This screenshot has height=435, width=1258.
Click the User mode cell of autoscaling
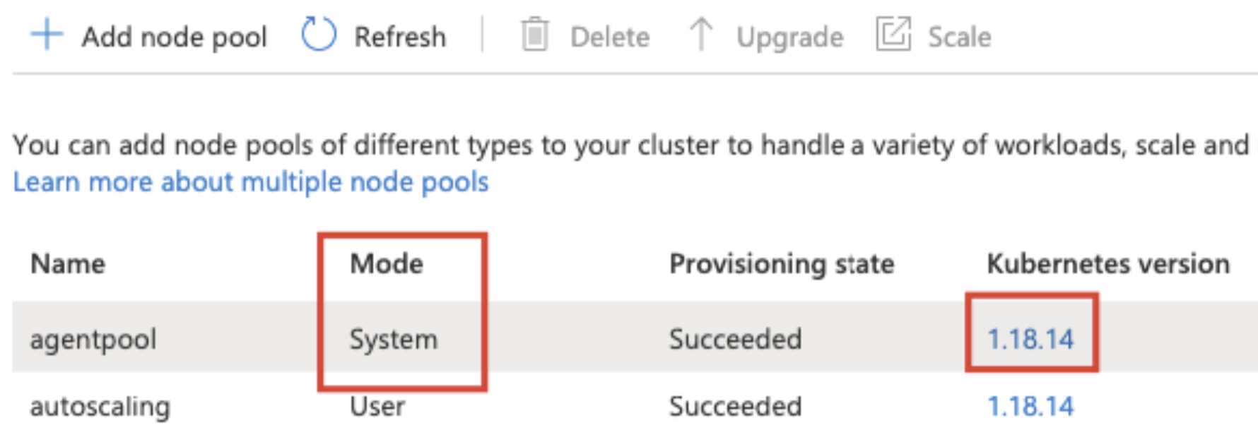click(x=377, y=407)
